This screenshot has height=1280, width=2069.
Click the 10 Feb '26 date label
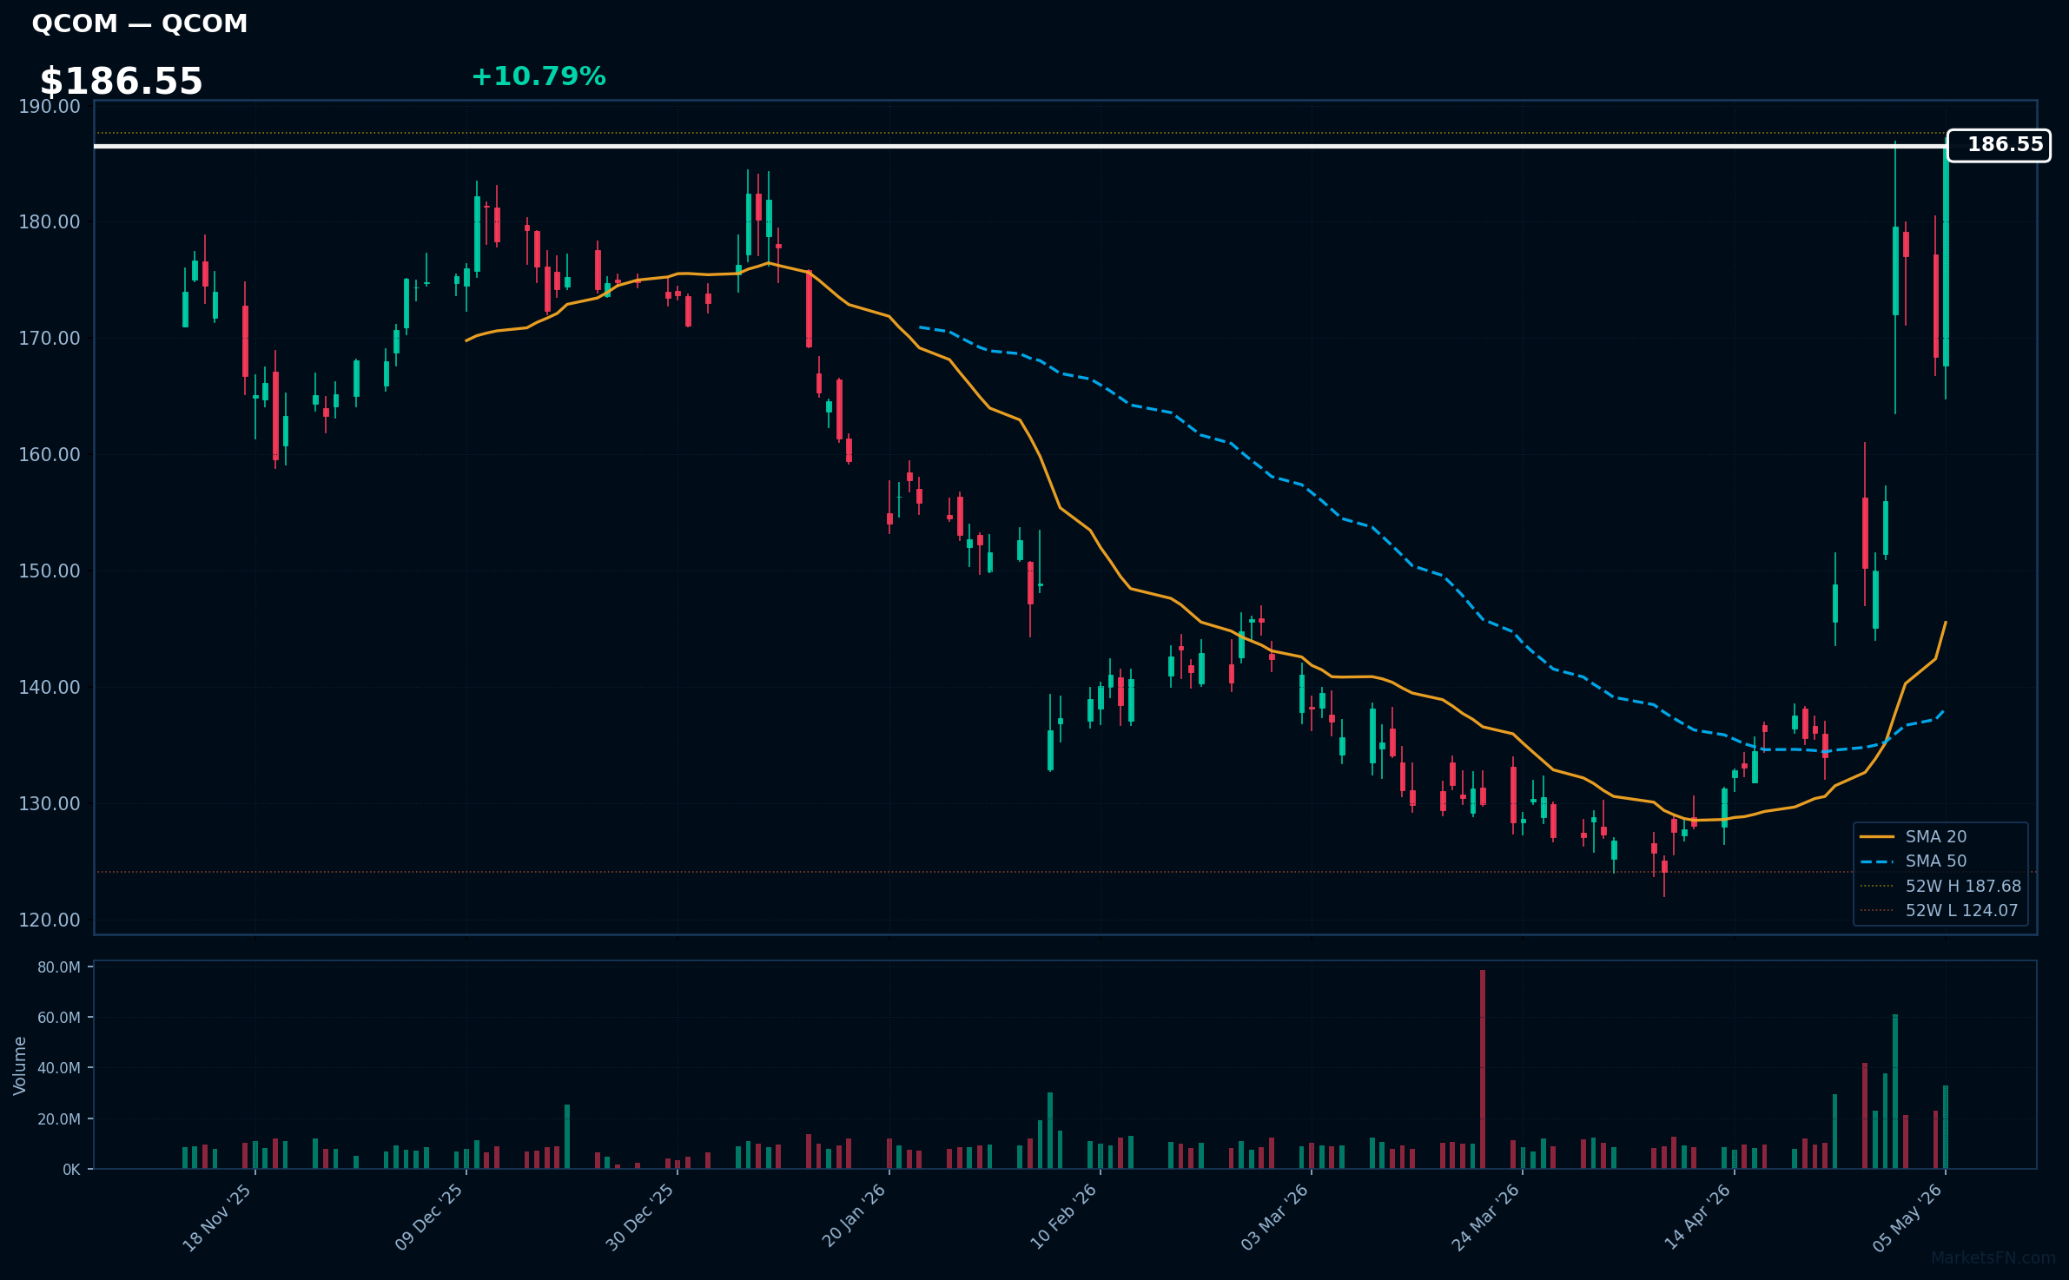[x=1063, y=1217]
